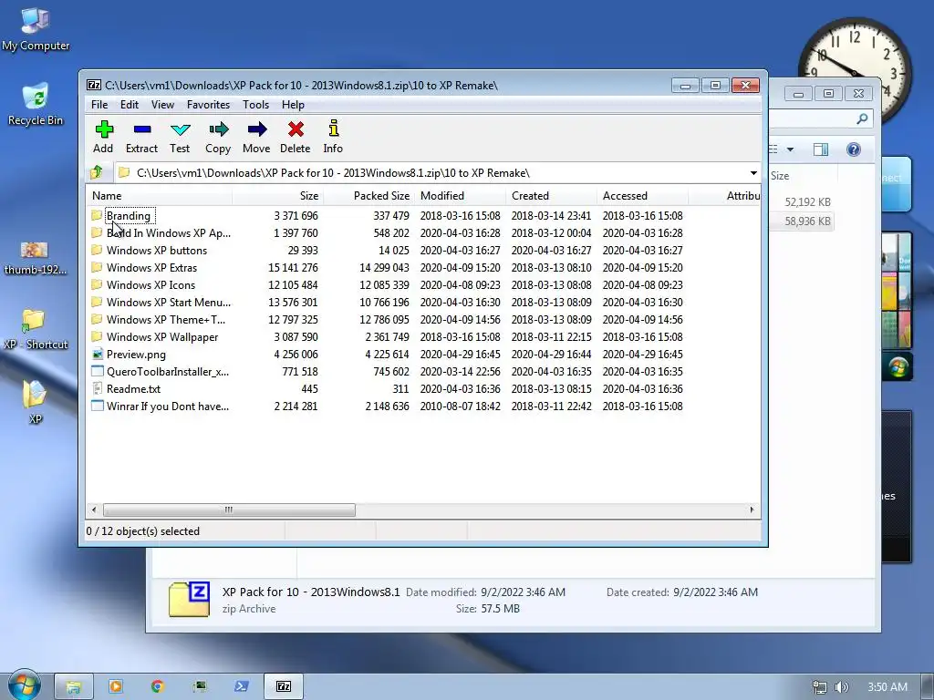Screen dimensions: 934x700
Task: Go up one folder level icon
Action: (97, 172)
